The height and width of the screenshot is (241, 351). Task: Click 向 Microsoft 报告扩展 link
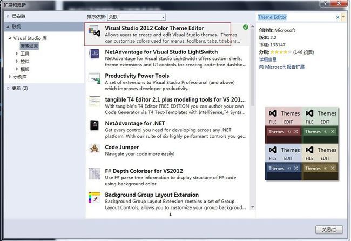click(281, 67)
